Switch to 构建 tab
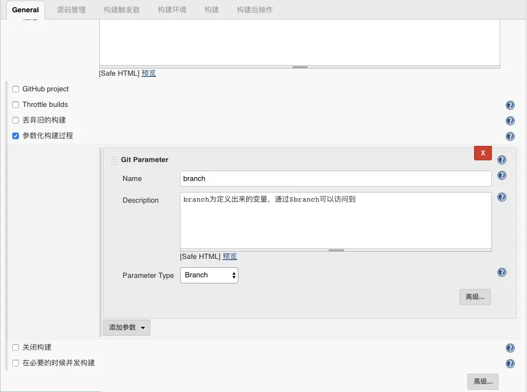Image resolution: width=527 pixels, height=392 pixels. [x=212, y=9]
